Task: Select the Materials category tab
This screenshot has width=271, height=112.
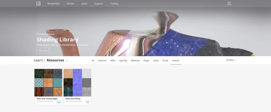Action: 135,60
